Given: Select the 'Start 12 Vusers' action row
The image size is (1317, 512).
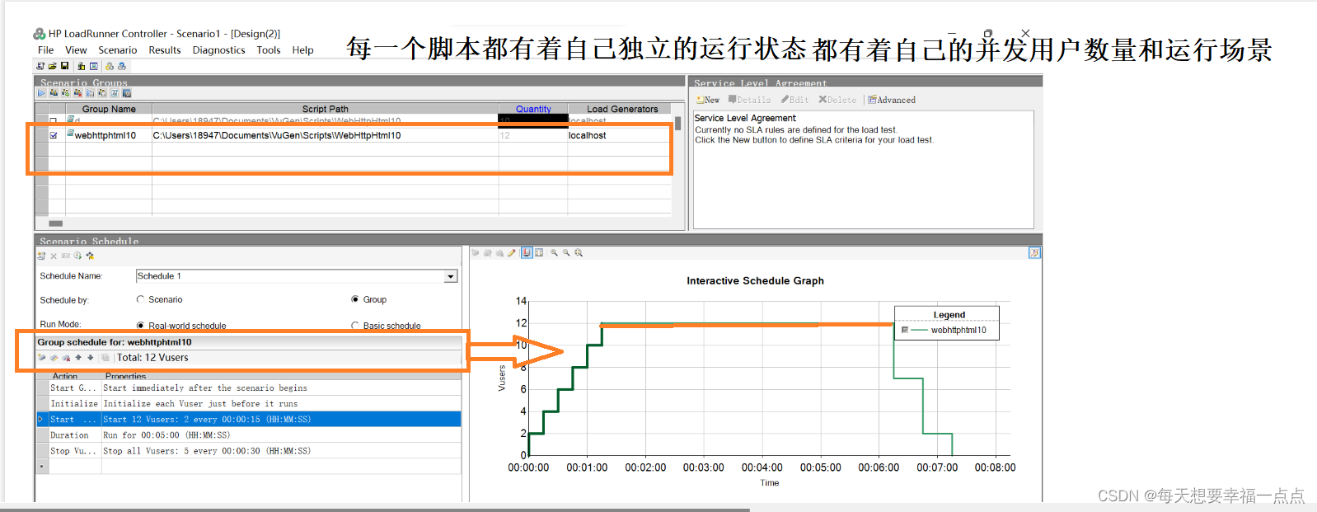Looking at the screenshot, I should coord(248,420).
